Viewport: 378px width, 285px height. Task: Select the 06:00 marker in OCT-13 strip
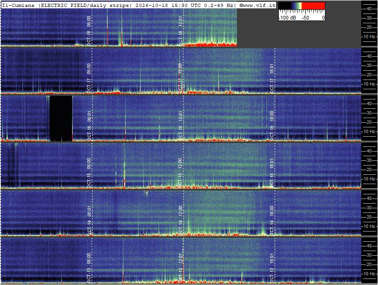tap(89, 258)
